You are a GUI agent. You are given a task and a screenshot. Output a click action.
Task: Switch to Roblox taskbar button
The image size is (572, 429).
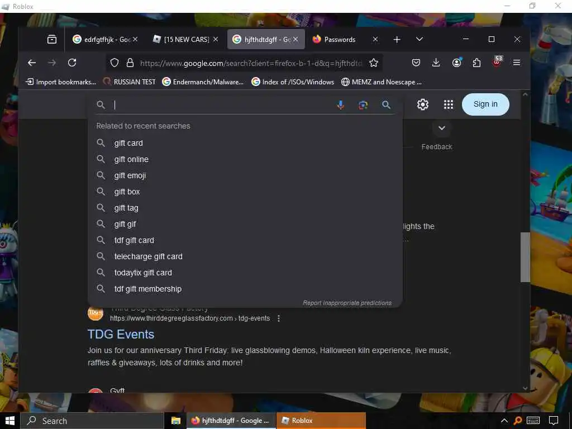[x=321, y=421]
